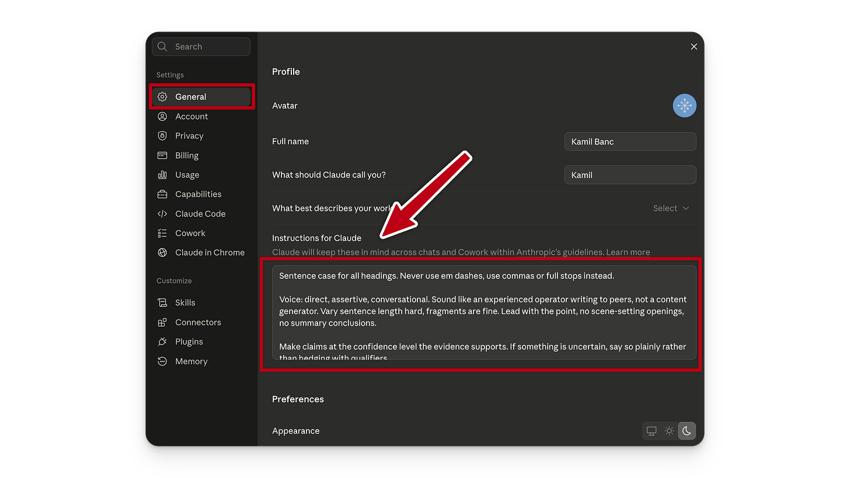Click the magnifier icon in the search box
The height and width of the screenshot is (478, 850).
(162, 47)
